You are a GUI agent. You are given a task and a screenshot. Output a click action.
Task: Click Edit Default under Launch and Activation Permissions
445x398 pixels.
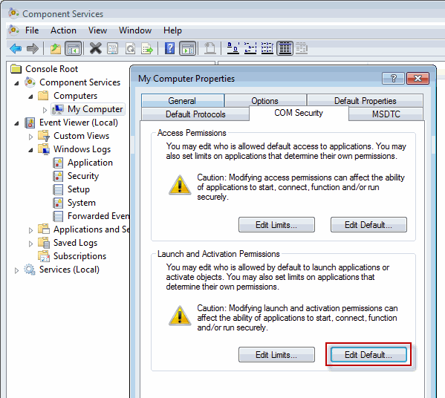coord(368,355)
